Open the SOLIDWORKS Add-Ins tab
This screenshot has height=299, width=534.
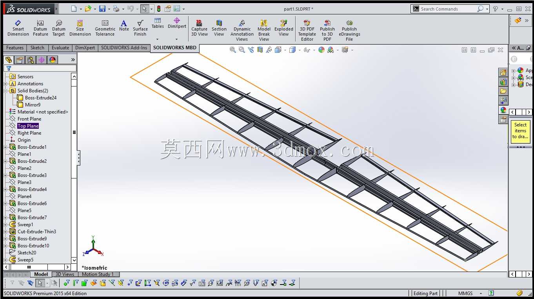pyautogui.click(x=124, y=48)
